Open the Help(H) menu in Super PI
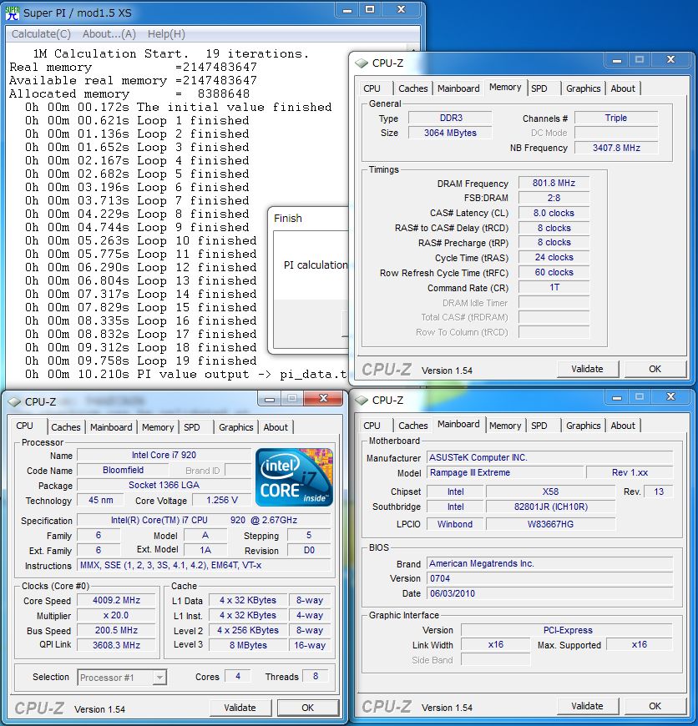The width and height of the screenshot is (698, 726). (x=166, y=34)
